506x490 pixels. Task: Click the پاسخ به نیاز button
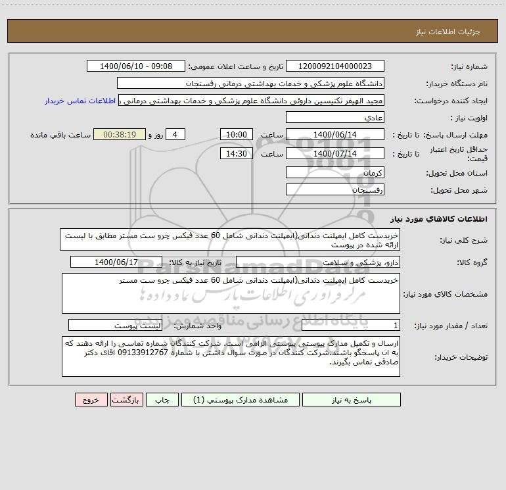tap(352, 400)
